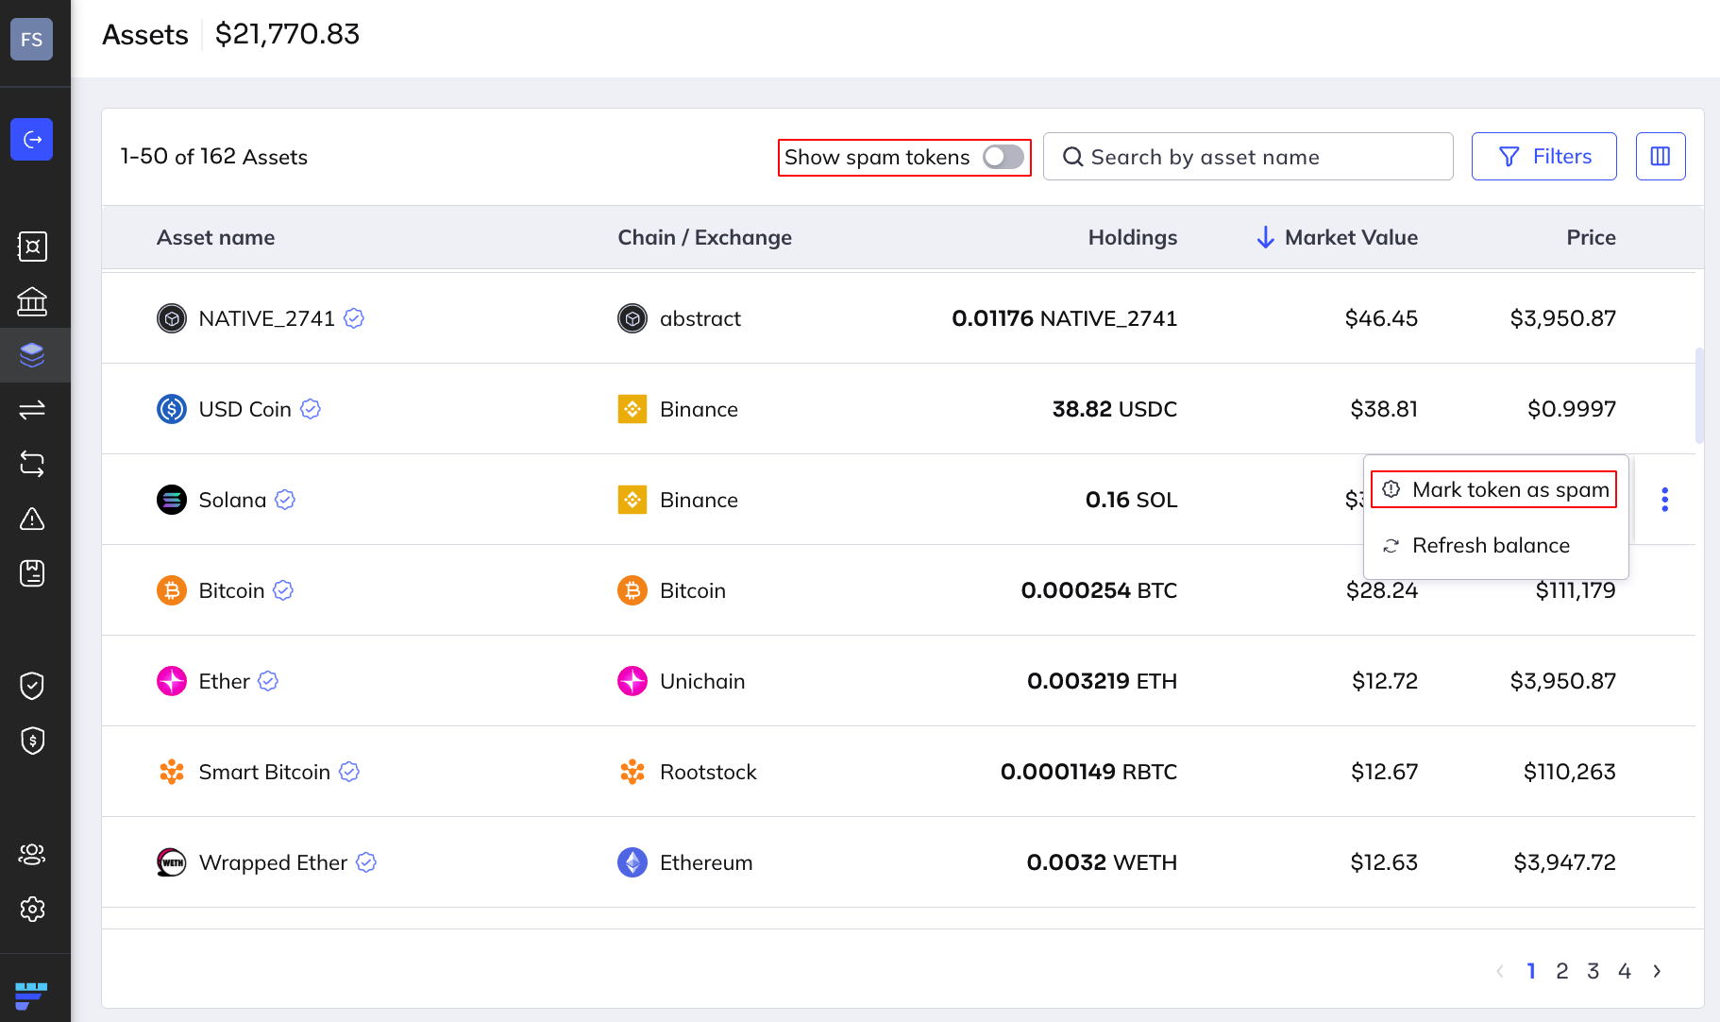
Task: Click the FS workspace avatar
Action: [31, 40]
